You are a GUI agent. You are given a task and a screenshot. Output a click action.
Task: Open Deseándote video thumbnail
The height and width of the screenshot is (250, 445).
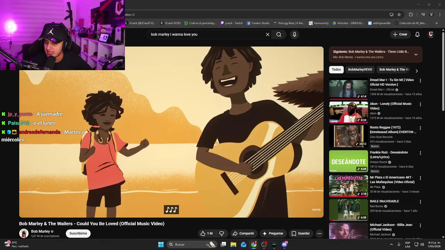pyautogui.click(x=348, y=161)
